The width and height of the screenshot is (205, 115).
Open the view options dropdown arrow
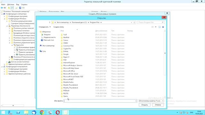156,27
